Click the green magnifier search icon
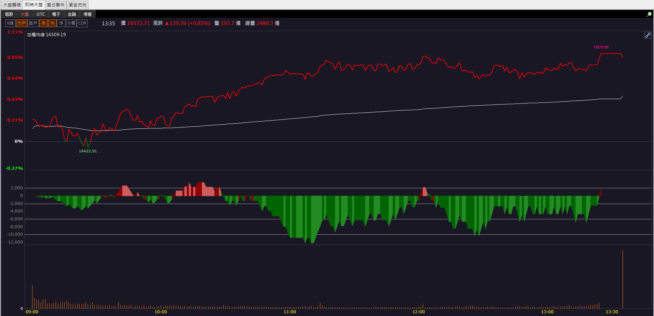 click(x=649, y=14)
